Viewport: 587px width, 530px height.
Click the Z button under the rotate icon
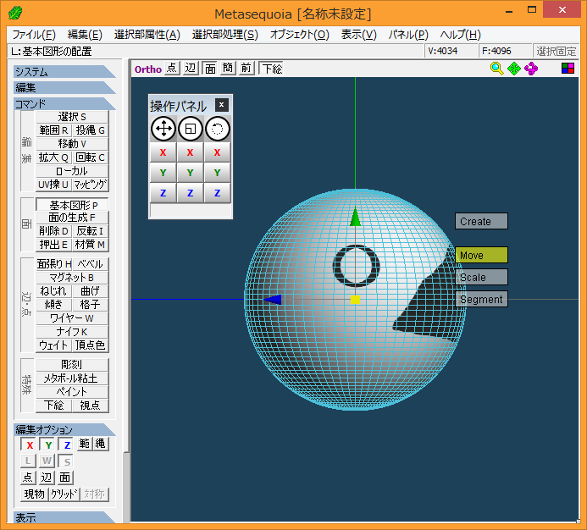[217, 193]
